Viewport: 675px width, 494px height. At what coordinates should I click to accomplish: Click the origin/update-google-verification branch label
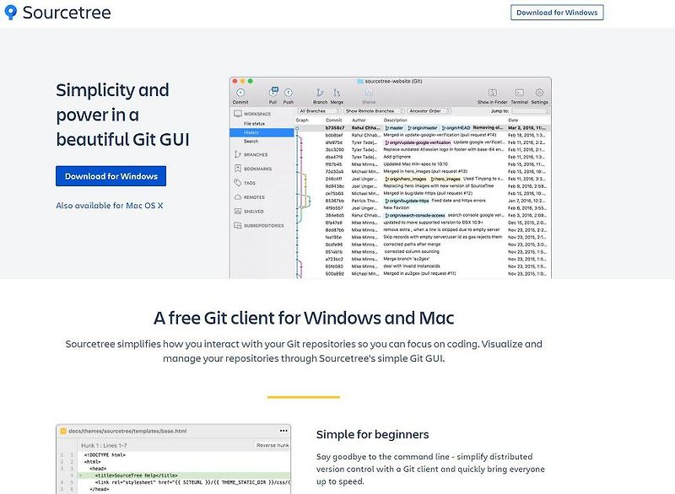pyautogui.click(x=418, y=142)
